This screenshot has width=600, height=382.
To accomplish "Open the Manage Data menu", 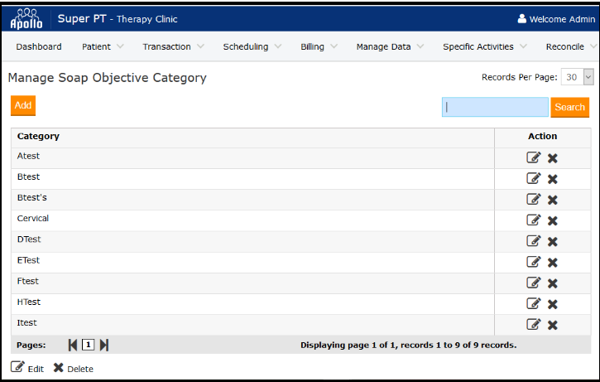I will tap(390, 47).
